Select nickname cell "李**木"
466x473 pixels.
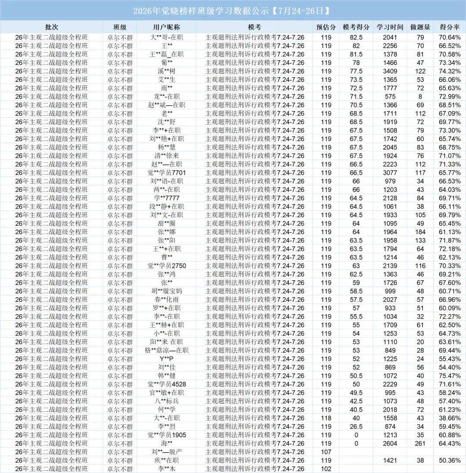click(167, 469)
